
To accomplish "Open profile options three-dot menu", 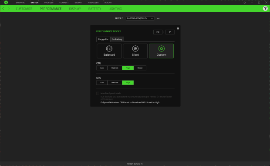I will coord(158,18).
